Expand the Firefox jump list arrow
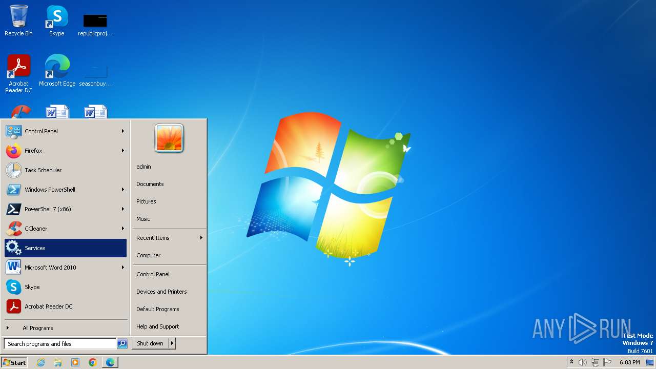656x369 pixels. [x=123, y=151]
